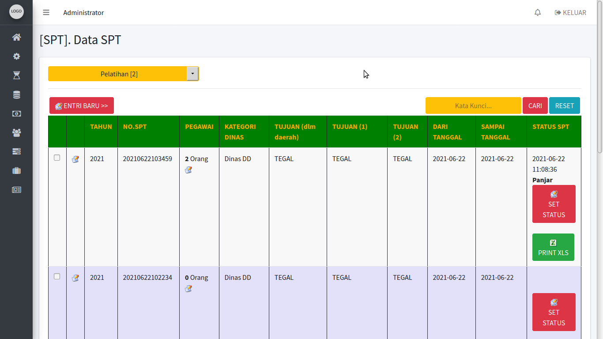This screenshot has width=603, height=339.
Task: Click SPT number 20210622103459
Action: click(147, 159)
